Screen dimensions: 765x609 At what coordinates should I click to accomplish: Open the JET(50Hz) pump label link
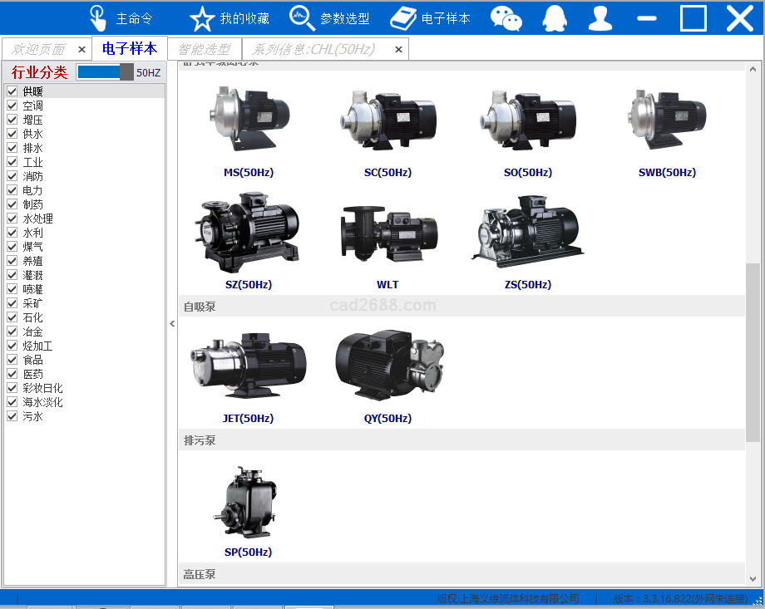248,419
